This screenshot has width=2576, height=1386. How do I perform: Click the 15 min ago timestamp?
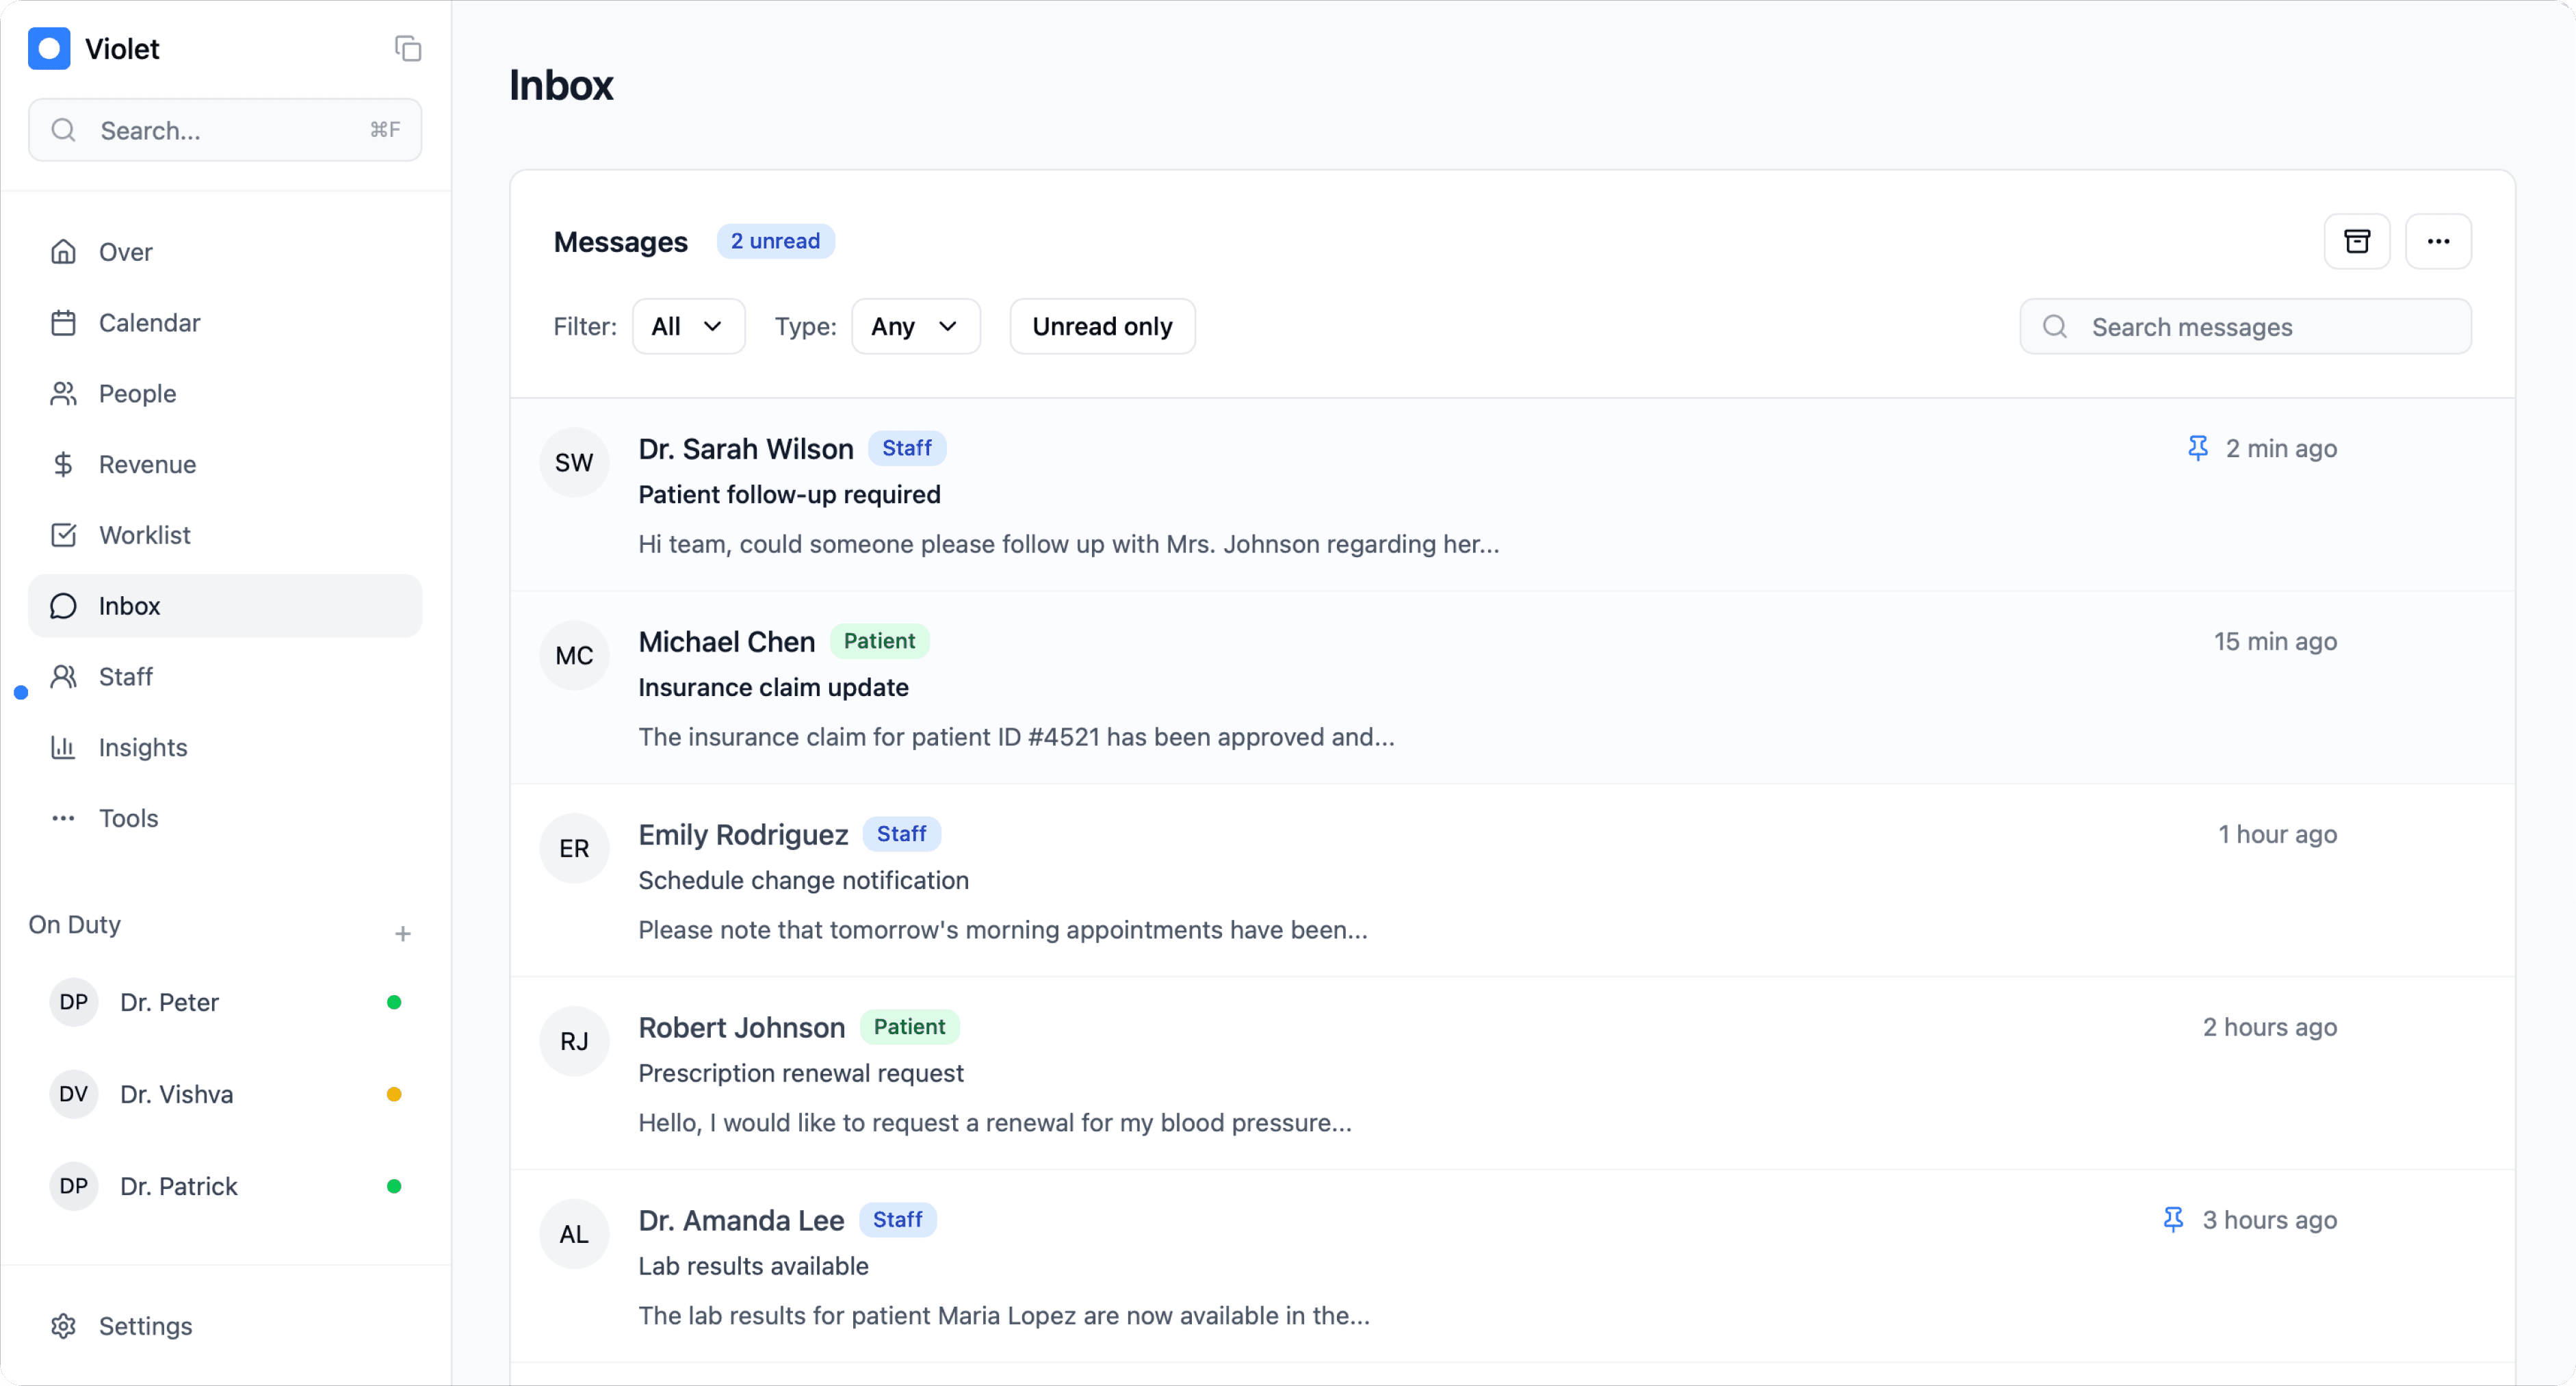point(2275,641)
